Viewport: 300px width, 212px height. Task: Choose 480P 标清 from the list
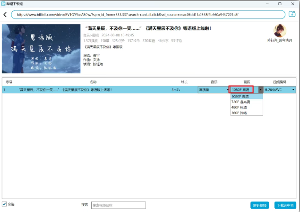click(x=247, y=107)
